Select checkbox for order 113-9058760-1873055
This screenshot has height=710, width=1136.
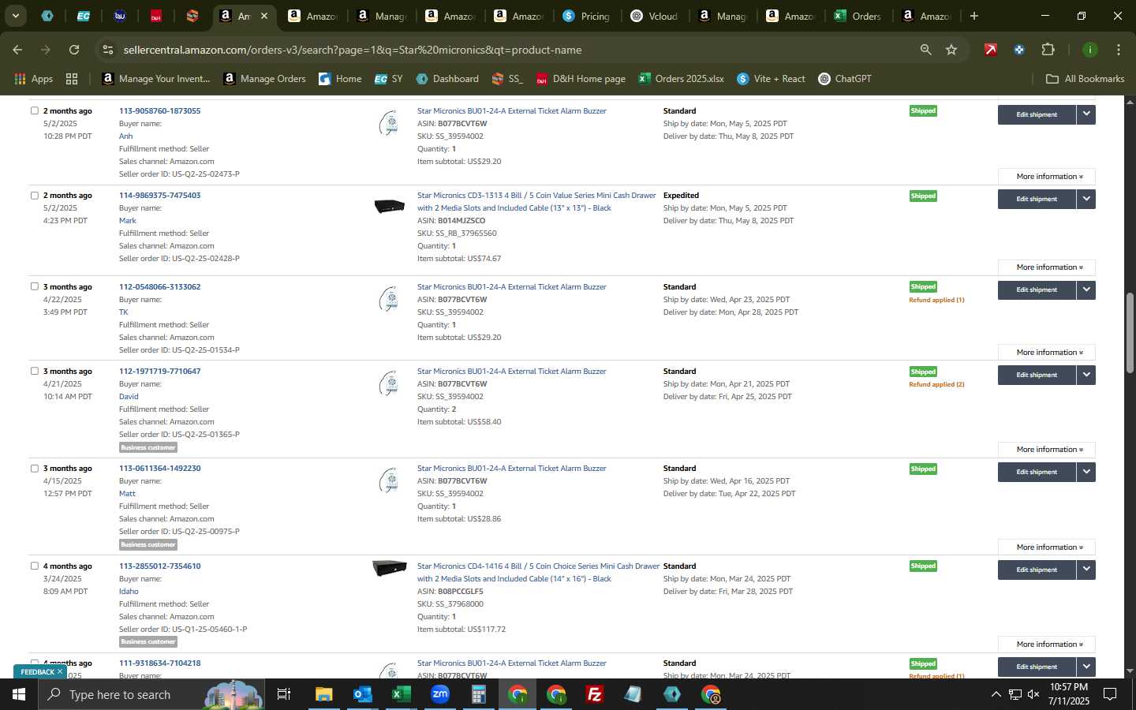(x=34, y=110)
